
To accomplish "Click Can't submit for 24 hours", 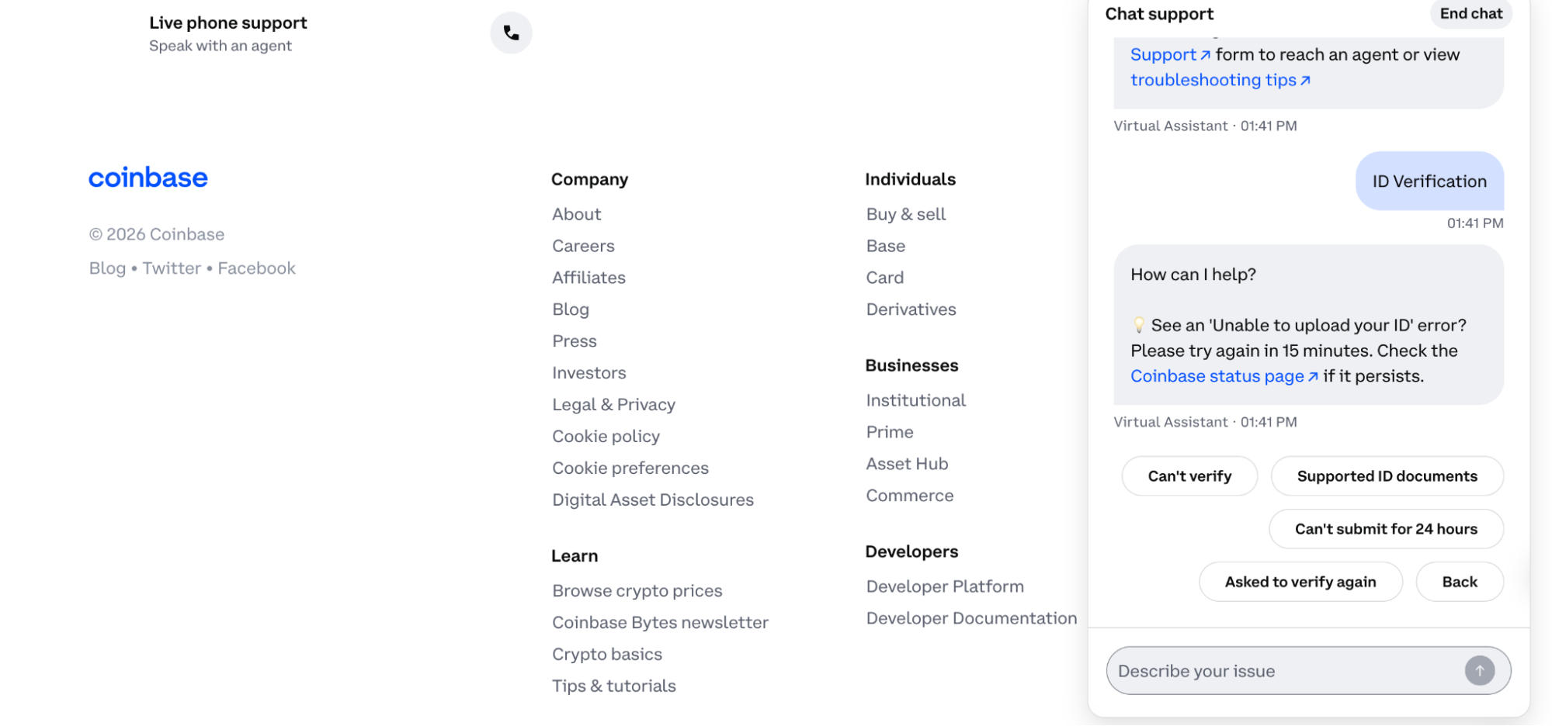I will click(x=1385, y=528).
